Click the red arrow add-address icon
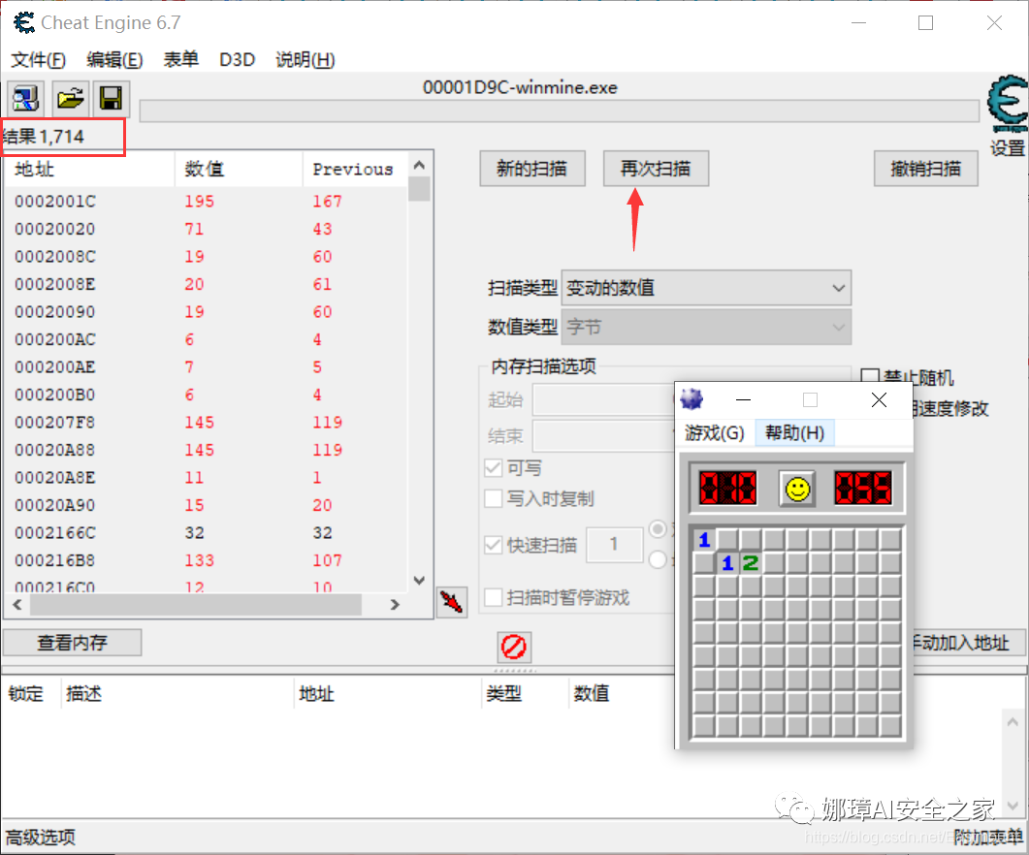1029x855 pixels. coord(452,602)
